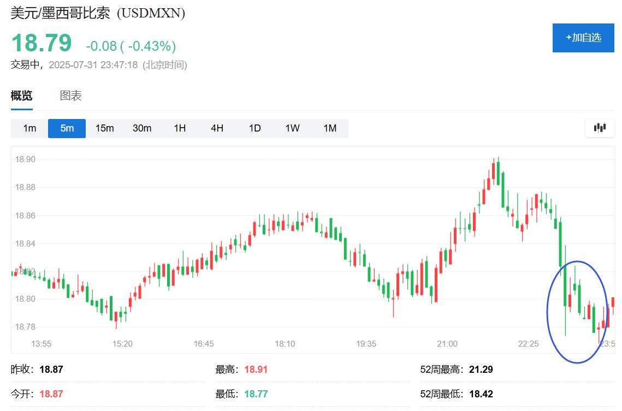Image resolution: width=622 pixels, height=411 pixels.
Task: Open the candlestick chart type icon
Action: coord(600,128)
